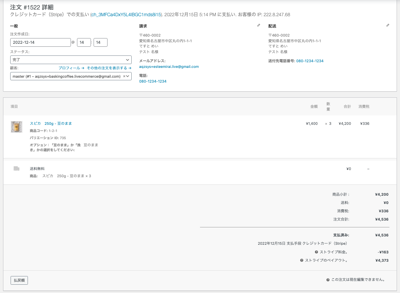Open the ステータス dropdown showing 完了

[71, 60]
